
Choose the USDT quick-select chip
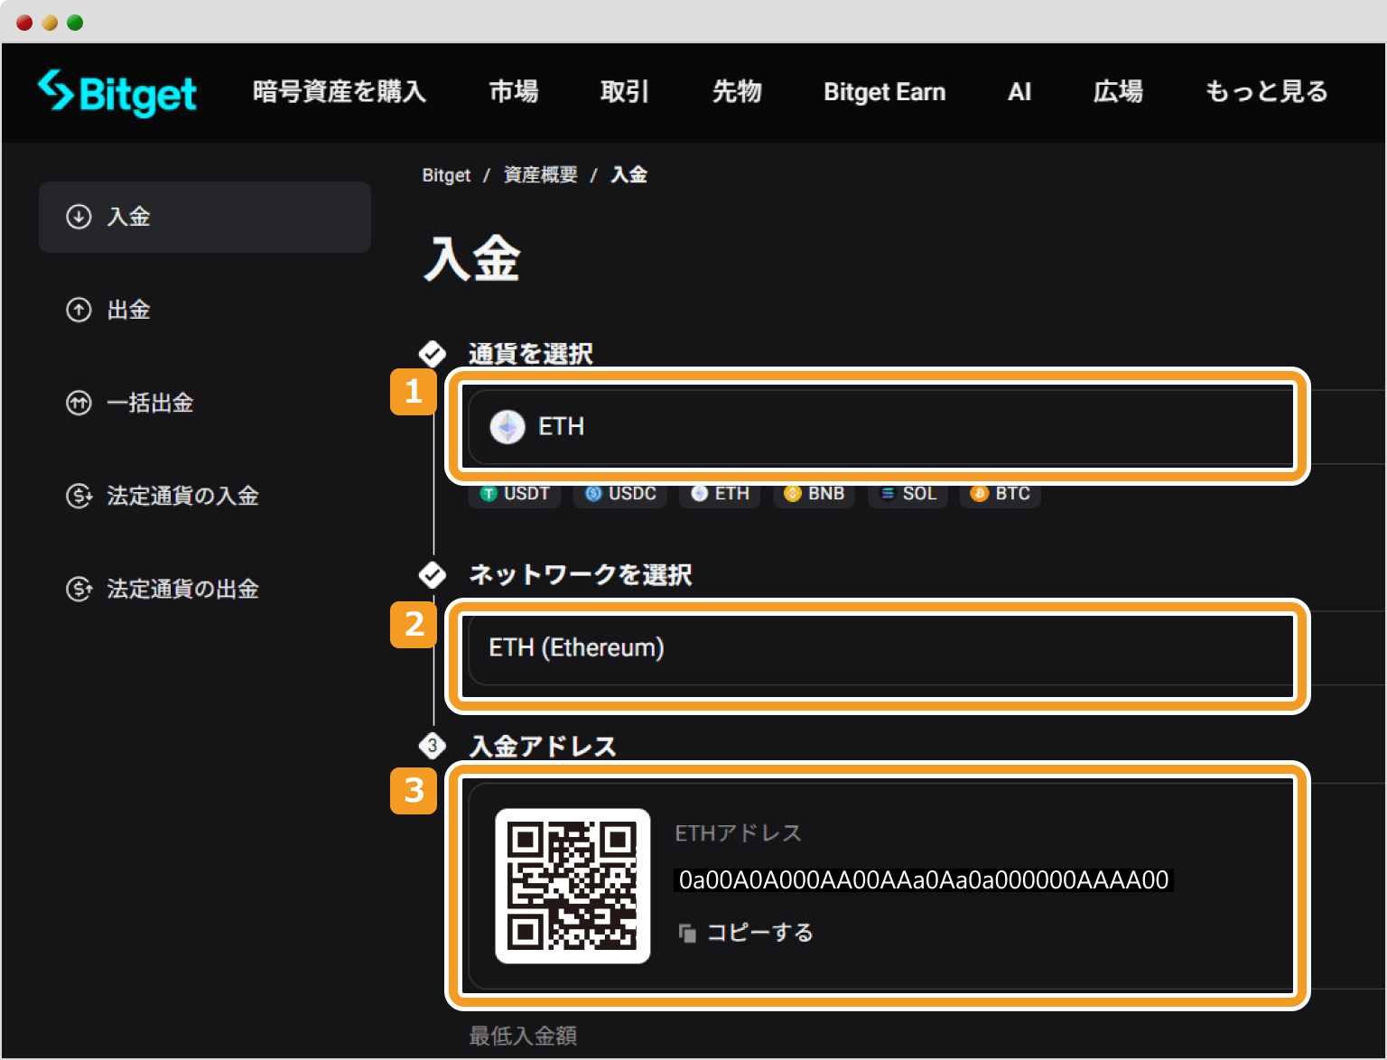tap(515, 493)
